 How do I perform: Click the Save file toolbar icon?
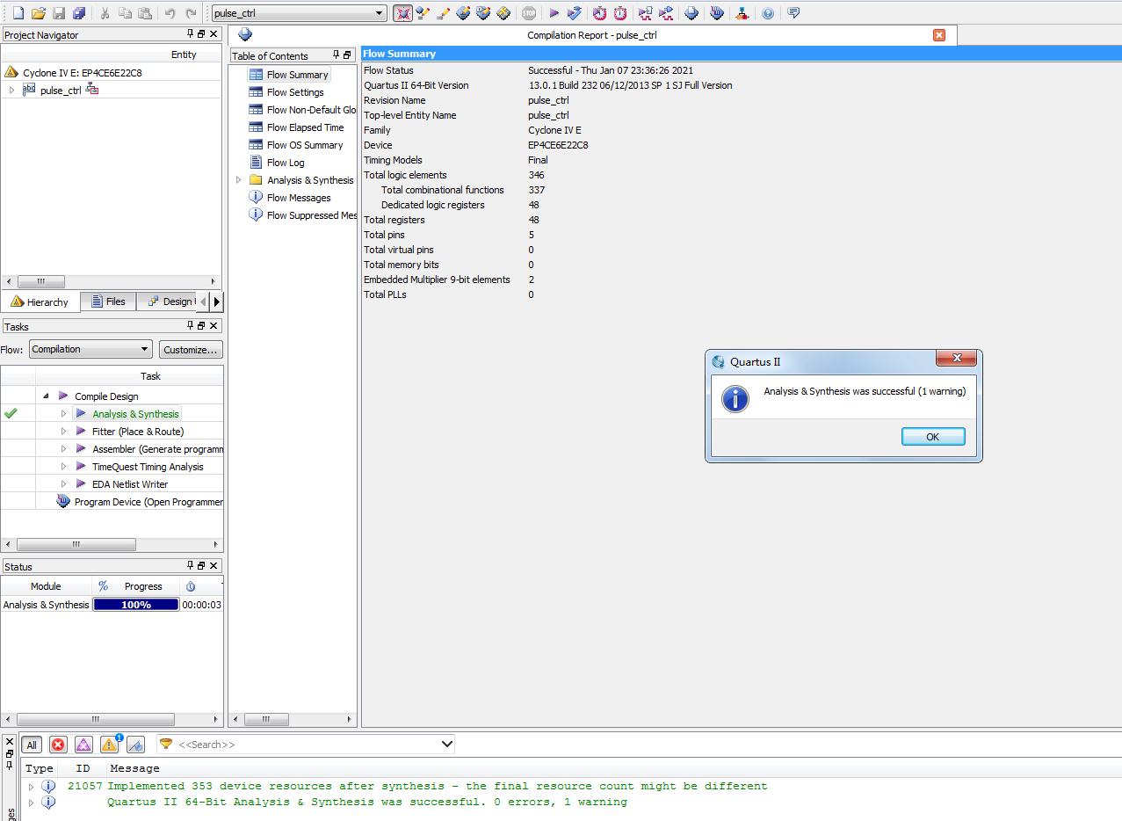(x=59, y=13)
